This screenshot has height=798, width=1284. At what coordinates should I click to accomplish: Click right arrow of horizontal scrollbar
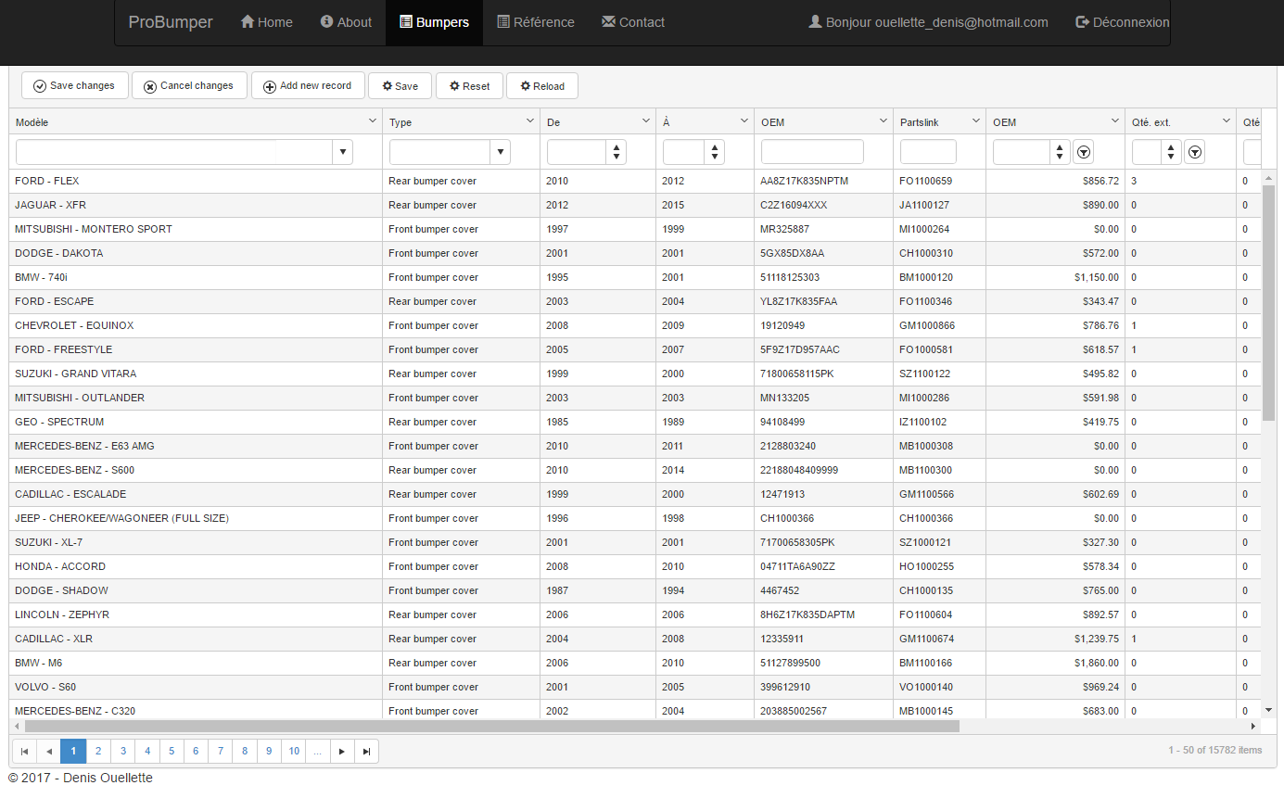coord(1254,727)
